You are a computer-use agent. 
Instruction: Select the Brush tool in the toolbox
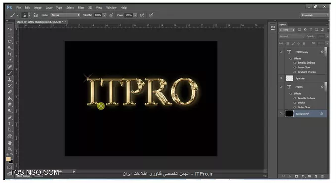click(x=10, y=73)
